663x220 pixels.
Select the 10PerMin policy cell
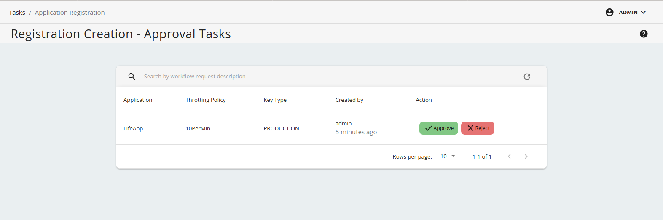[198, 128]
